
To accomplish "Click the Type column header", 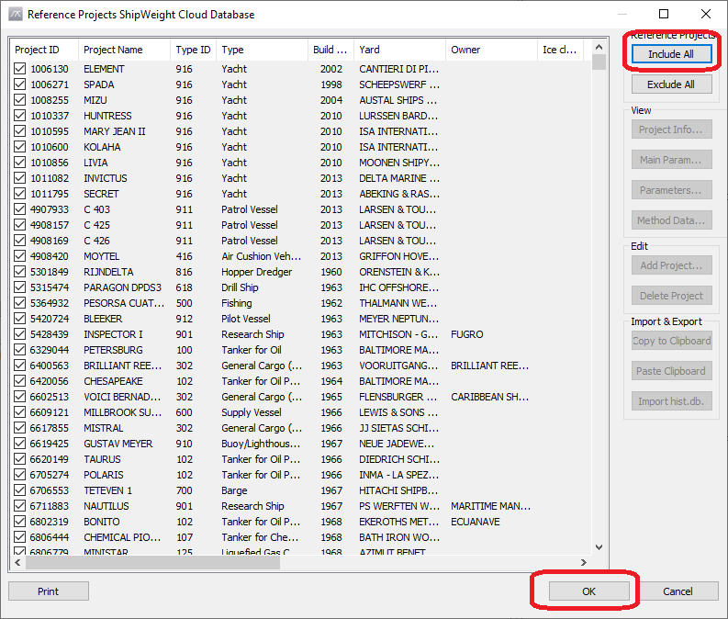I will [262, 50].
